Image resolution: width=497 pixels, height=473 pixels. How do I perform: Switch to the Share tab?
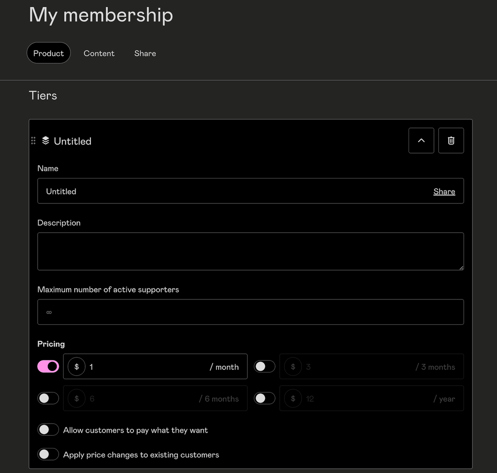pyautogui.click(x=145, y=53)
